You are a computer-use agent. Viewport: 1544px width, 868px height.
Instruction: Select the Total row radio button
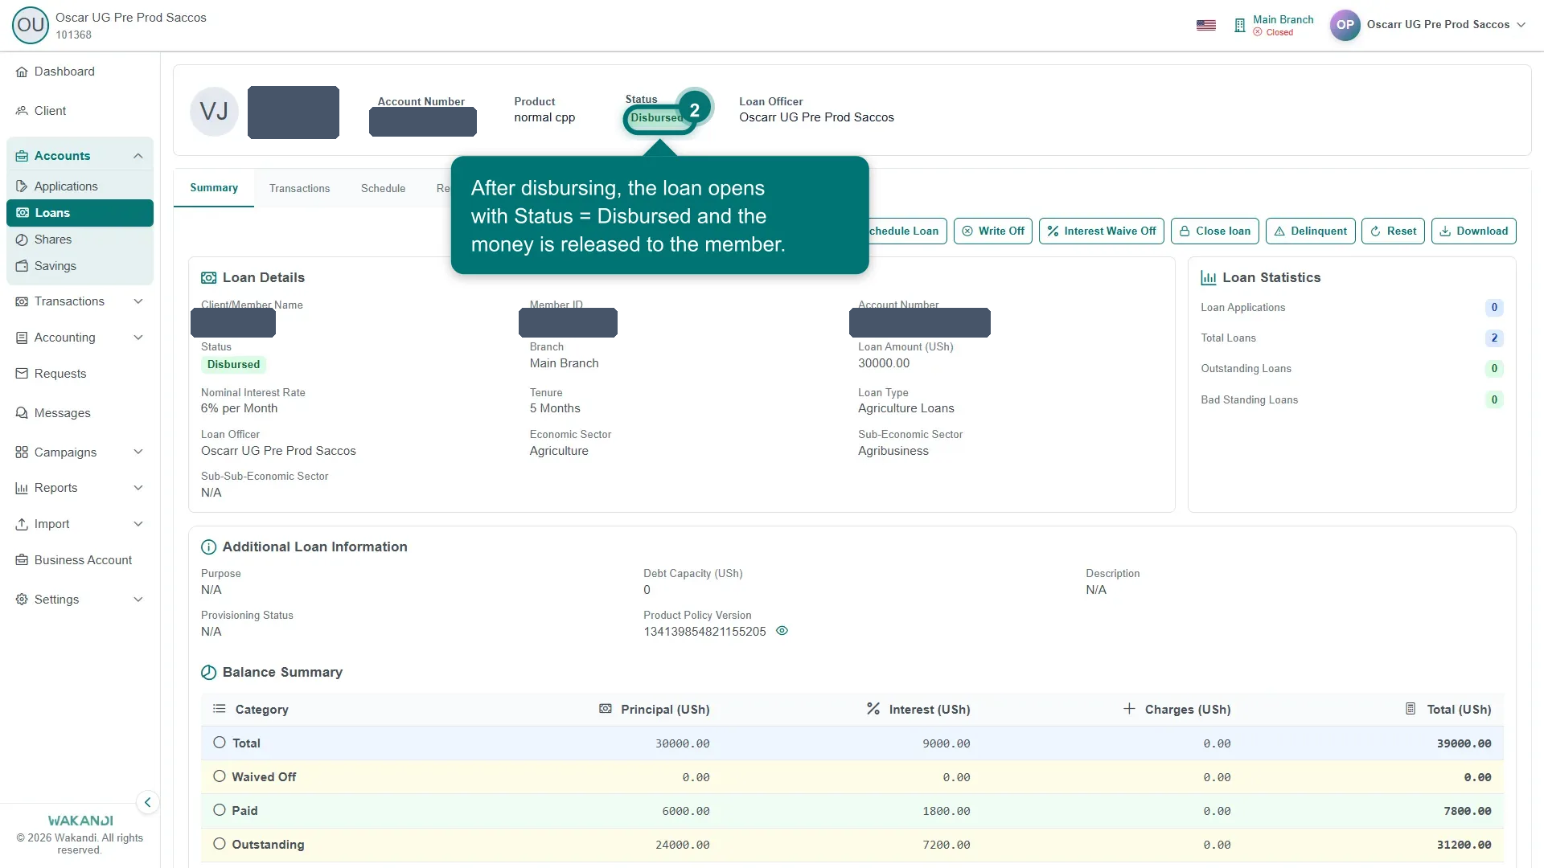pos(219,743)
